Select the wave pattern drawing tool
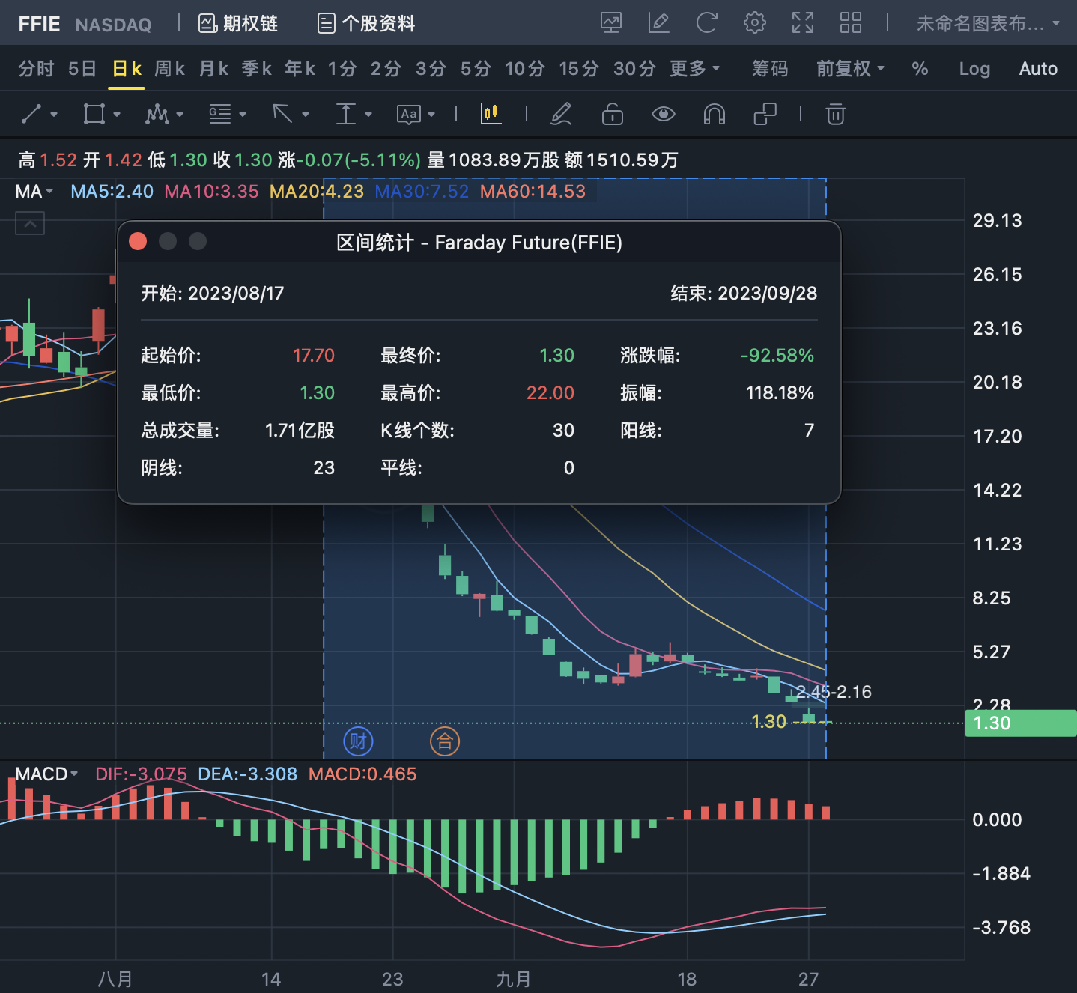Screen dimensions: 1077x993 [x=157, y=115]
